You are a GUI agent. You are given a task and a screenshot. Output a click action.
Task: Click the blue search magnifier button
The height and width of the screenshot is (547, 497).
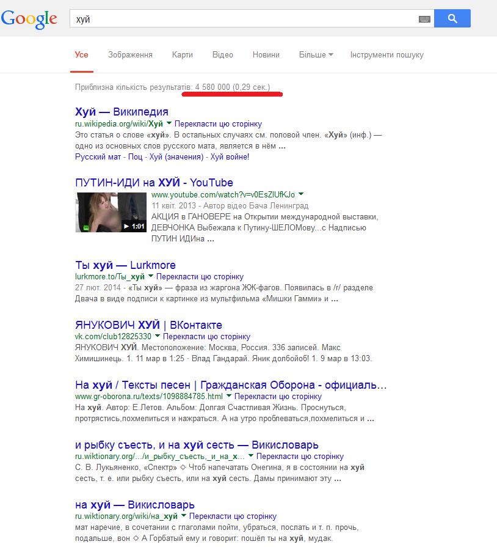(452, 18)
